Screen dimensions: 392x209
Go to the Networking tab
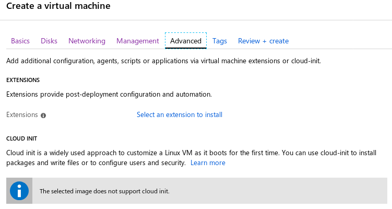[87, 41]
